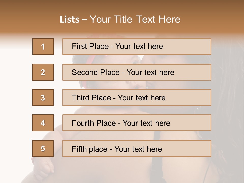The height and width of the screenshot is (183, 244).
Task: Click the number 5 square
Action: [43, 148]
